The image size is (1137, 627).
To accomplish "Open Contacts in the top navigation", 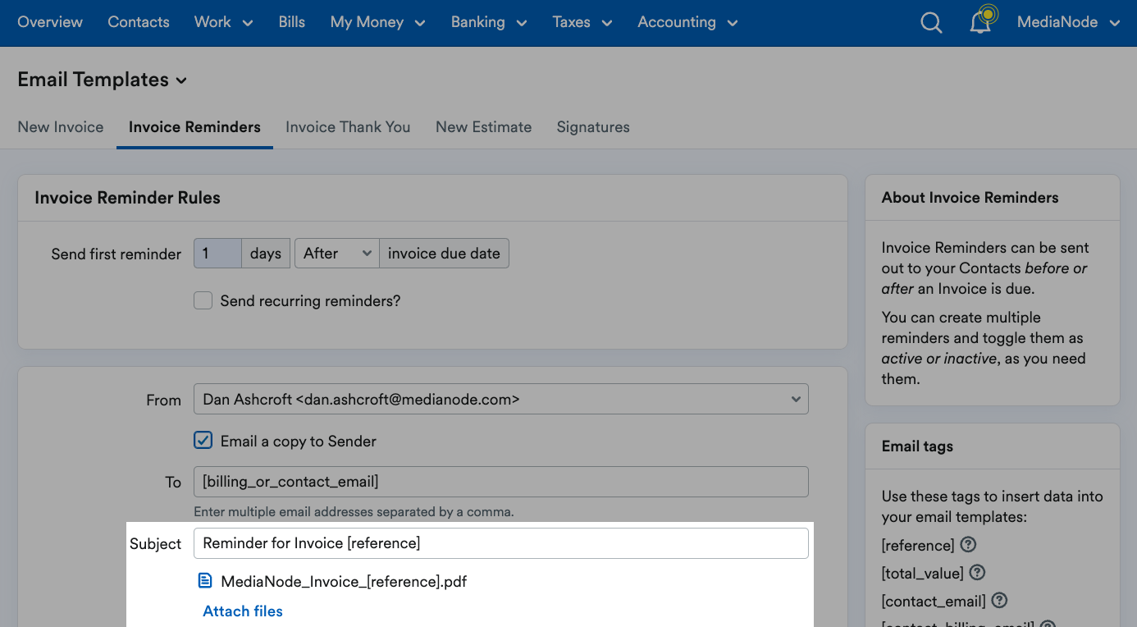I will click(139, 23).
